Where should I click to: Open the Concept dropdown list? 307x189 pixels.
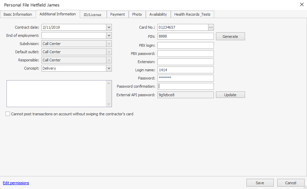pos(109,68)
